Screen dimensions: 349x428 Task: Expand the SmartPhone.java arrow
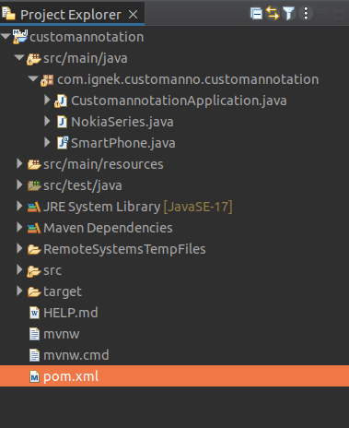47,142
